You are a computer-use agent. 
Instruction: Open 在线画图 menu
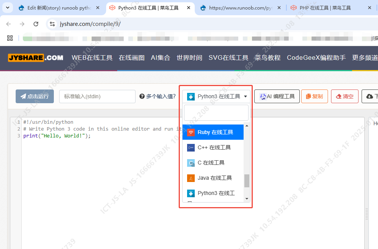[132, 58]
